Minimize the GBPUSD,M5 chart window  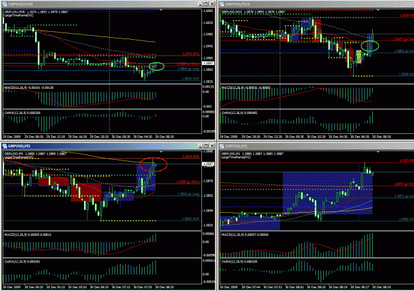pos(201,146)
